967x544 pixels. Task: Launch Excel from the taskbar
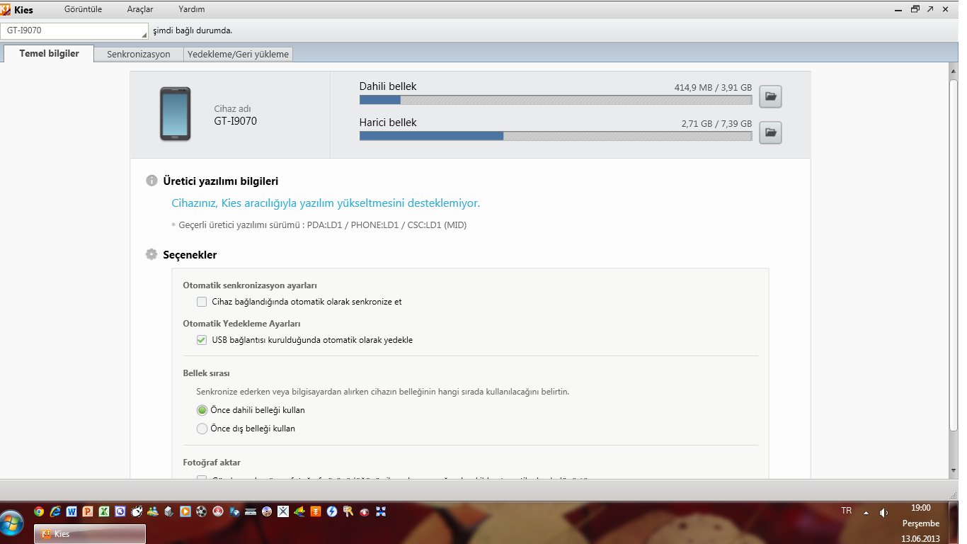click(104, 511)
